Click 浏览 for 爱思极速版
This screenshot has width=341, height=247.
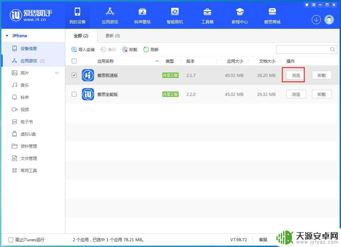click(296, 75)
